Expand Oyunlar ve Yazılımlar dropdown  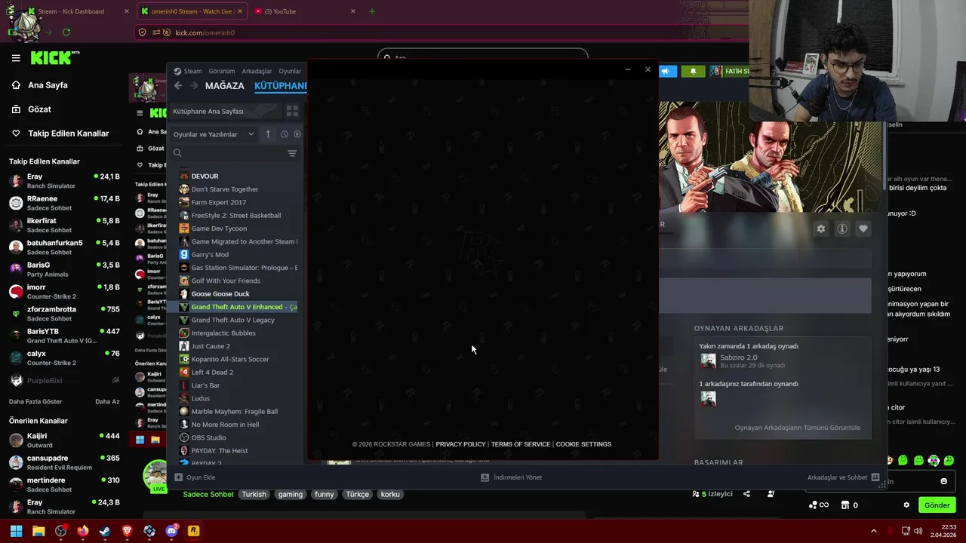[x=214, y=134]
